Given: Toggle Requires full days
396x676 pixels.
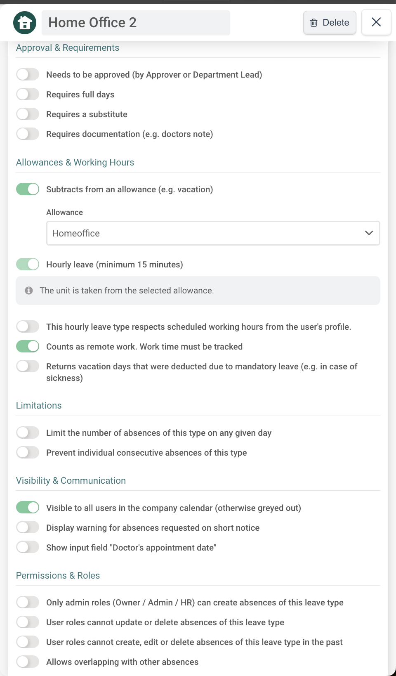Looking at the screenshot, I should click(28, 94).
